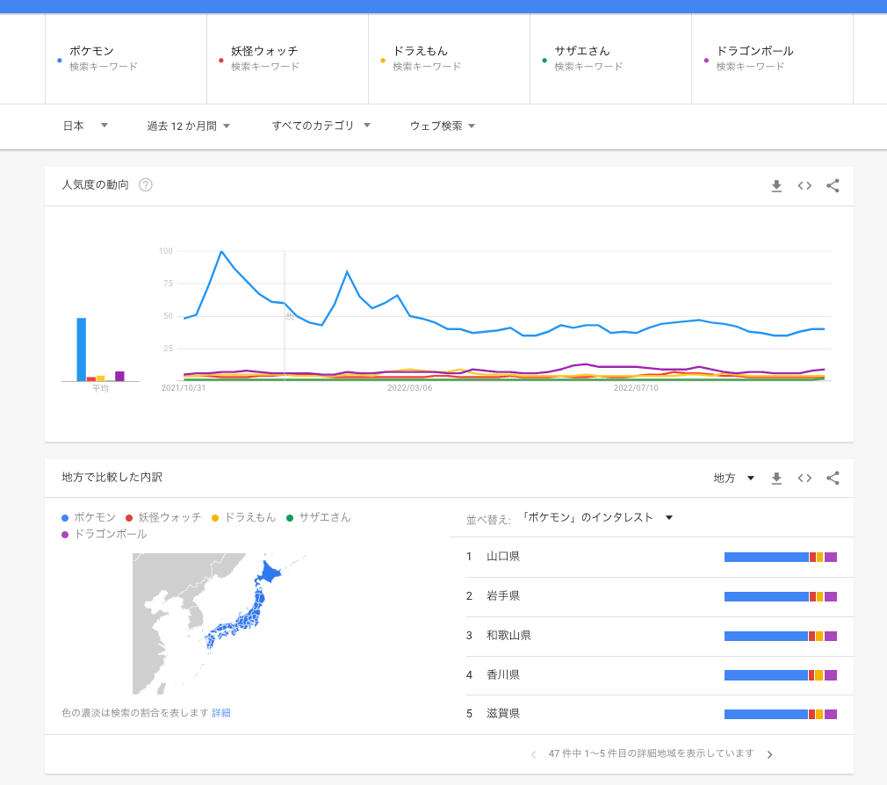Screen dimensions: 887x785
Task: Open the 地方 resolution dropdown
Action: pos(734,478)
